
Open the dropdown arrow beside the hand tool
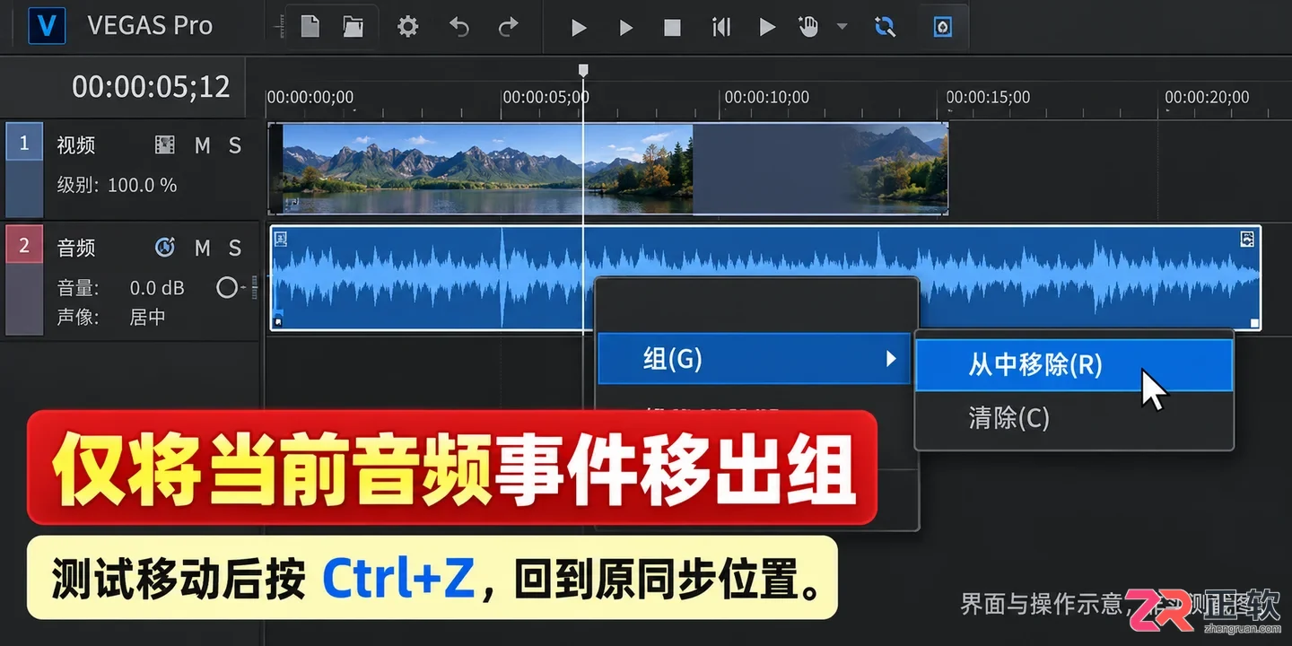pos(842,27)
